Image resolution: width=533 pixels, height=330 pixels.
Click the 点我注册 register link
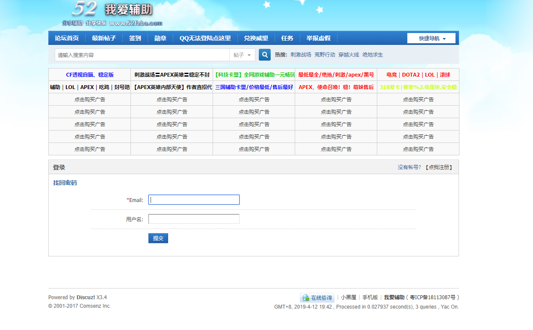point(438,167)
